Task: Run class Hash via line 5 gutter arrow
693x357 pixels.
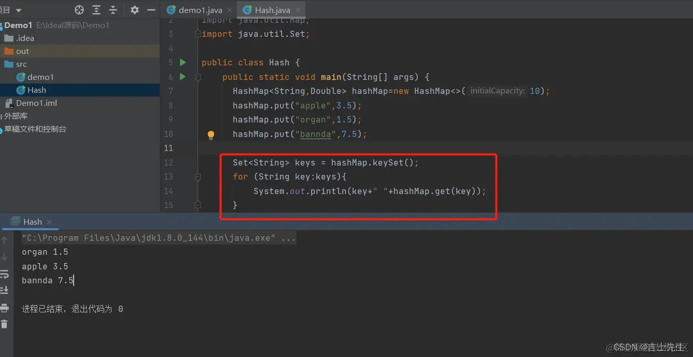Action: [182, 62]
